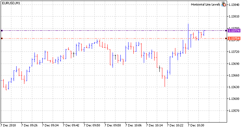The width and height of the screenshot is (244, 129).
Task: Click the orange 1.13754 price label
Action: (234, 39)
